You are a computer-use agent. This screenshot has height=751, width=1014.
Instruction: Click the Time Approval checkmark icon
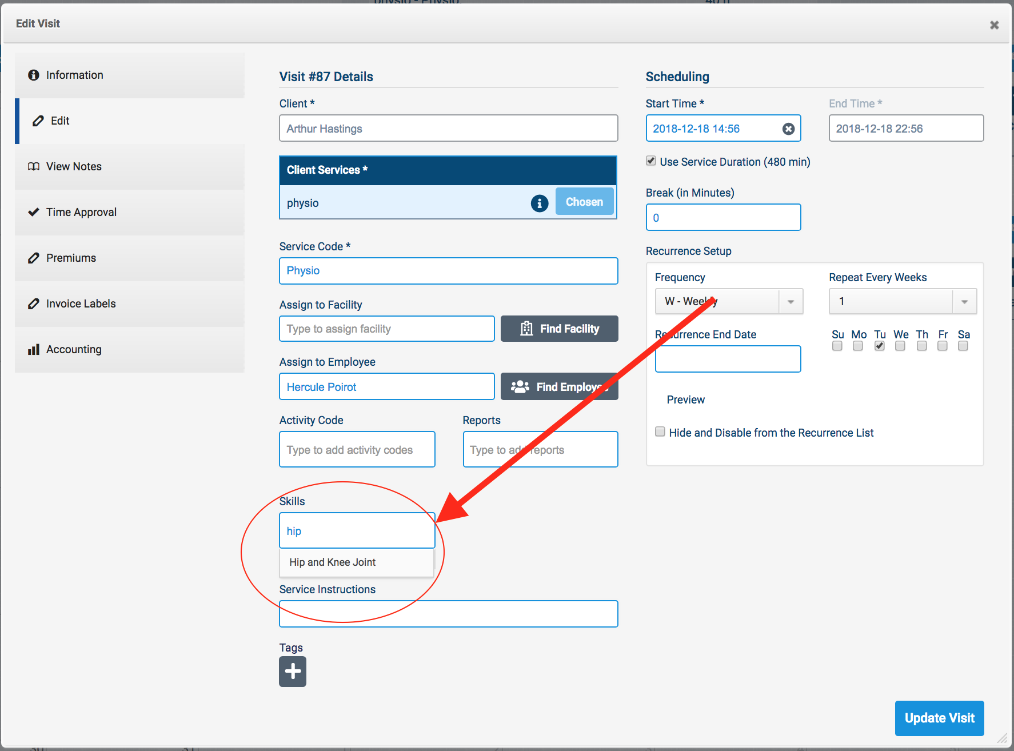click(x=34, y=212)
